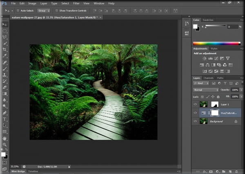Select the Crop tool
Viewport: 245px width, 174px height.
tap(5, 49)
